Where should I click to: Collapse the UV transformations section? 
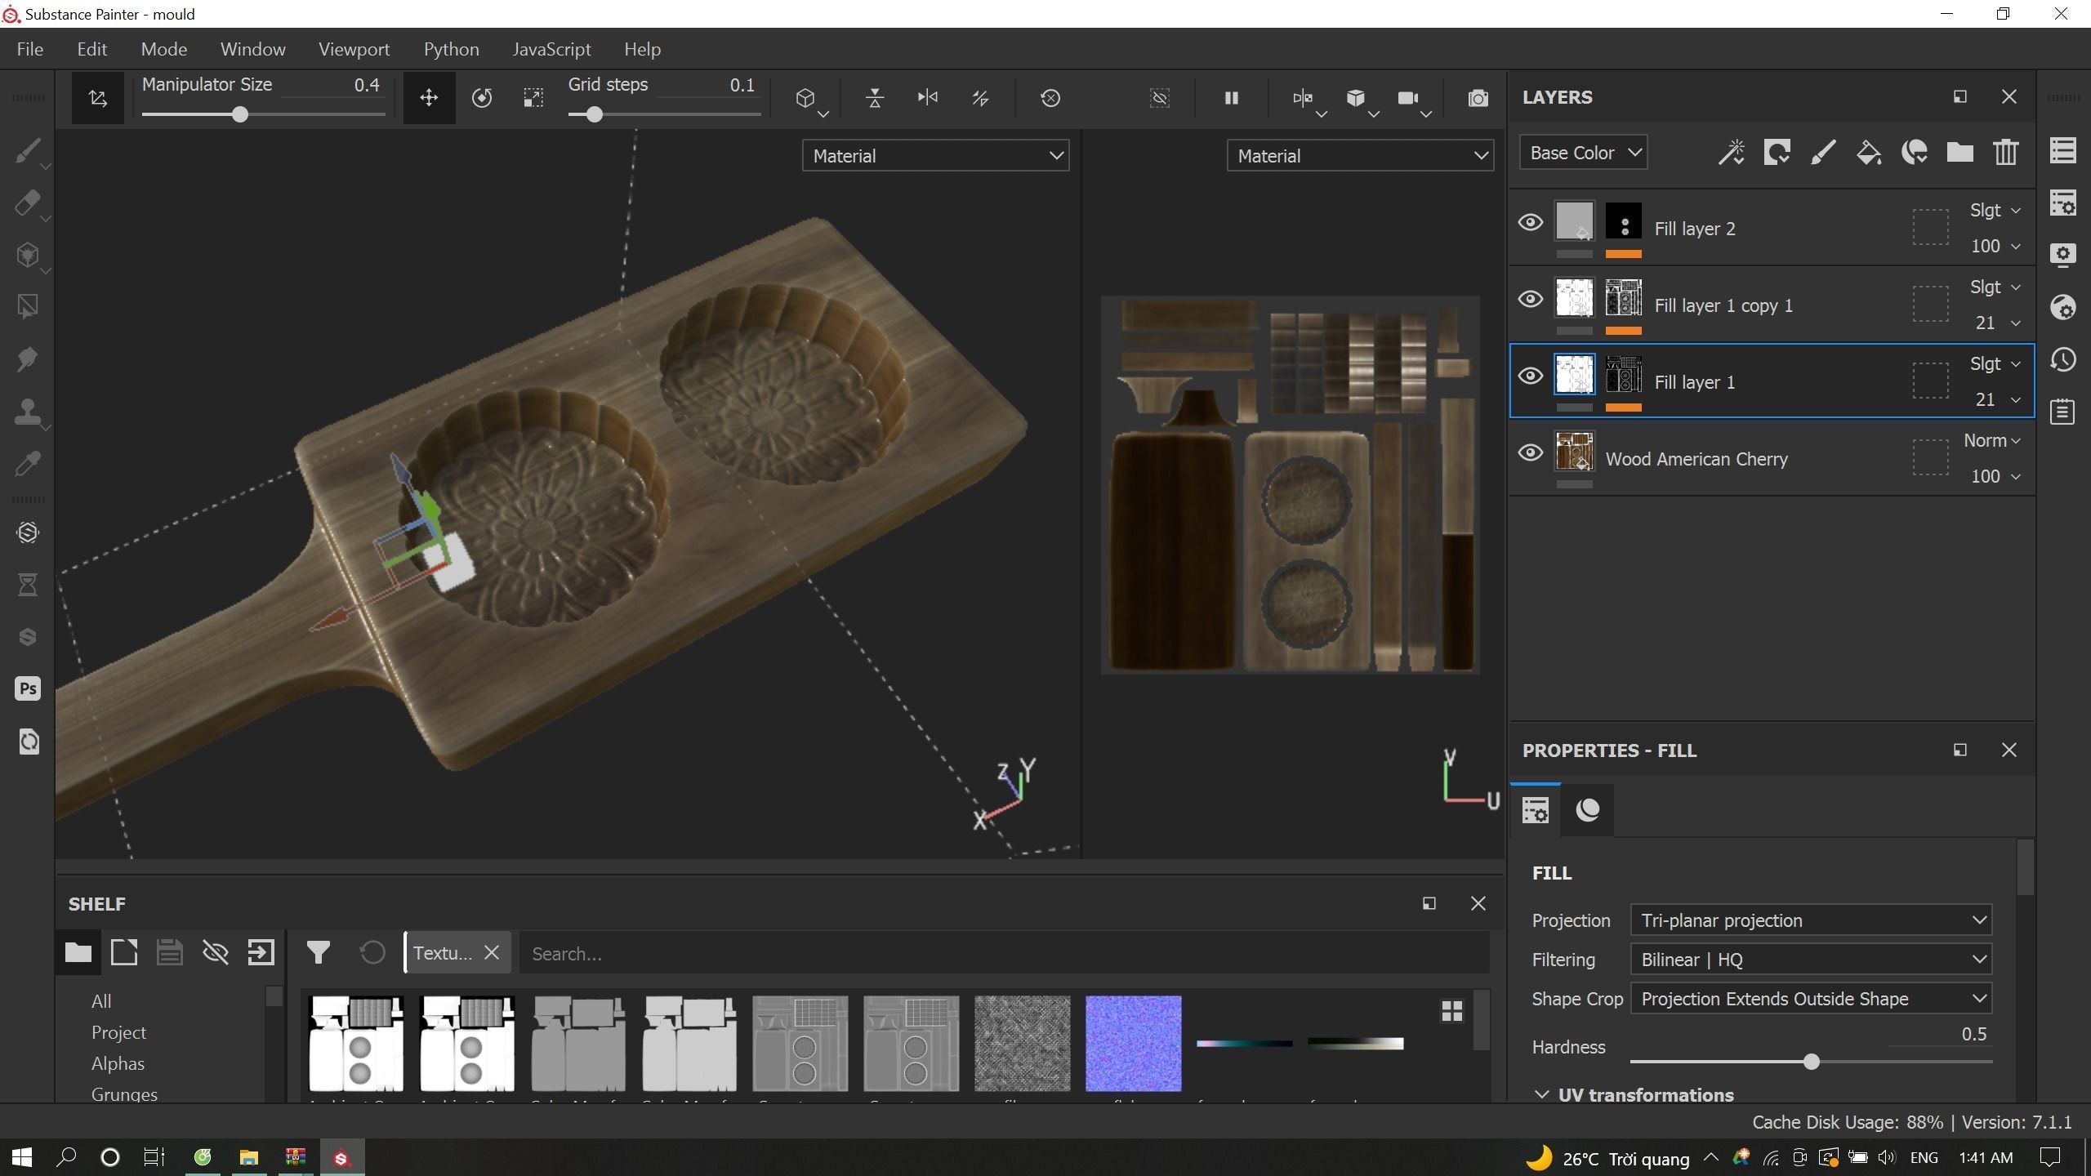tap(1541, 1094)
